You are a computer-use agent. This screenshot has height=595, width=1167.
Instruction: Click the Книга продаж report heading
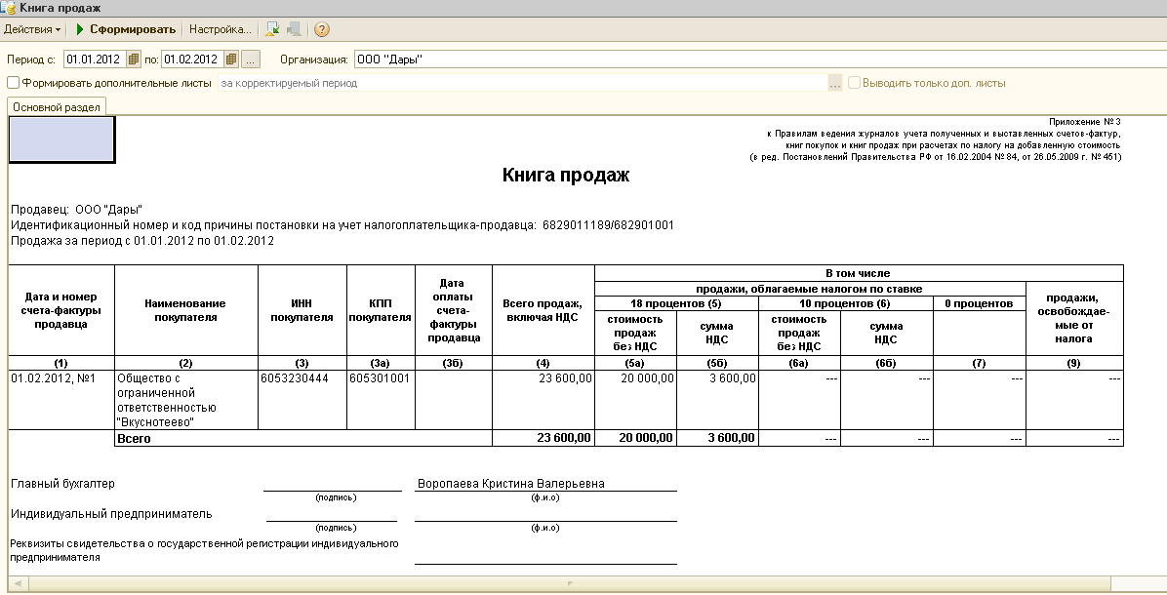pyautogui.click(x=566, y=175)
